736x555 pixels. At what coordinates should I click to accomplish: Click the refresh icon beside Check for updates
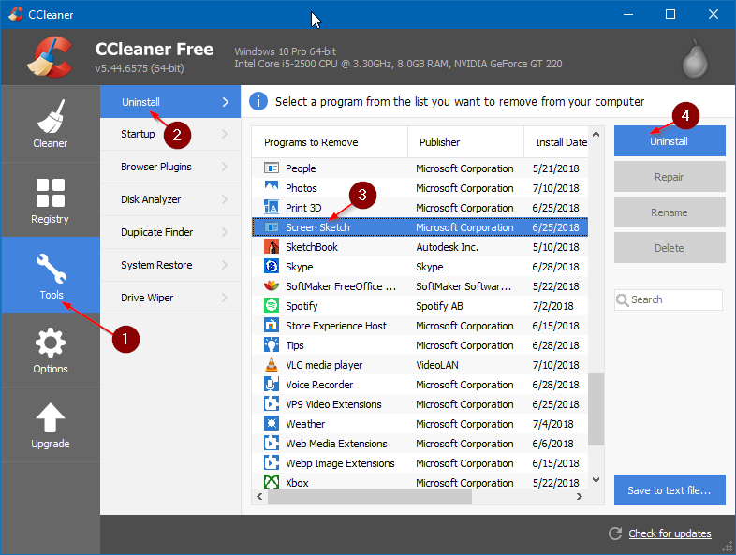pyautogui.click(x=615, y=533)
